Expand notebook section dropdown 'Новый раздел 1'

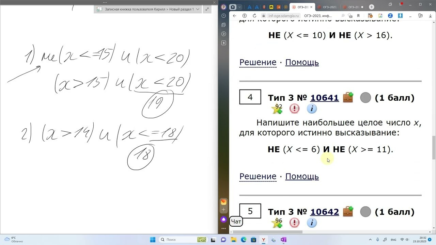(x=198, y=9)
